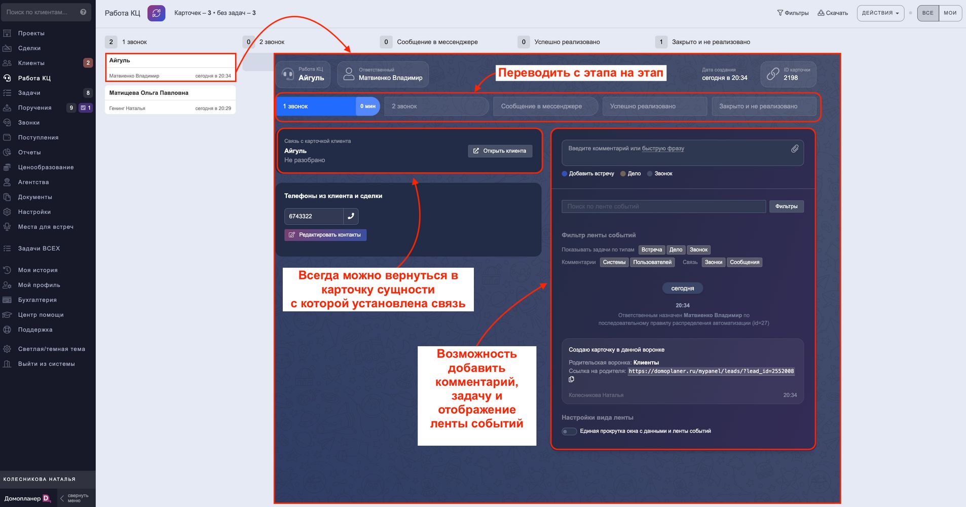This screenshot has height=507, width=966.
Task: Open Фильтры in the top bar
Action: pos(793,13)
